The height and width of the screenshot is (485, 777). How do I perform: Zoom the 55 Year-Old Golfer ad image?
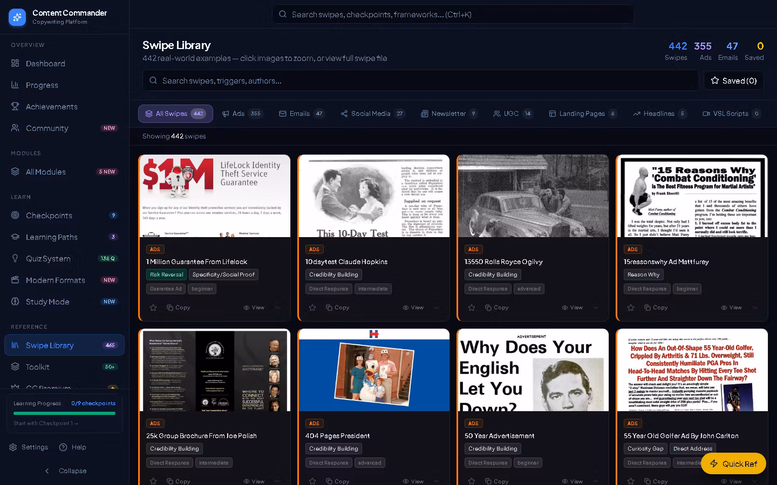pyautogui.click(x=692, y=370)
